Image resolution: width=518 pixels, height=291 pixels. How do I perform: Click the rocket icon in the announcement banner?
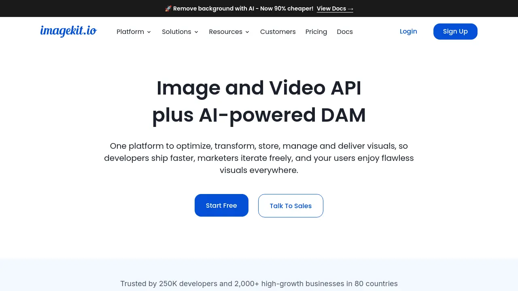tap(168, 8)
